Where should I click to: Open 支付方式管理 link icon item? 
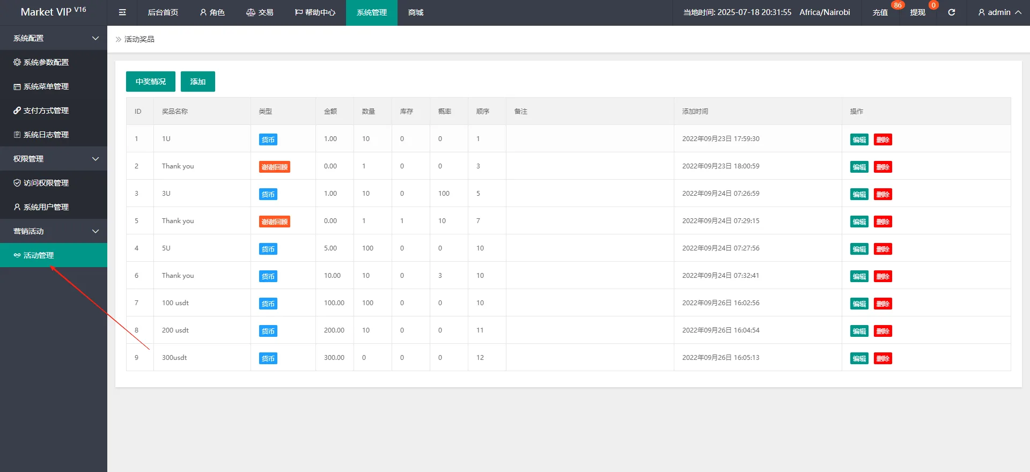pos(41,110)
